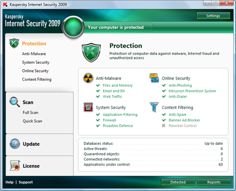This screenshot has height=191, width=236.
Task: Click the Banner Ad Blocker link
Action: tap(184, 120)
